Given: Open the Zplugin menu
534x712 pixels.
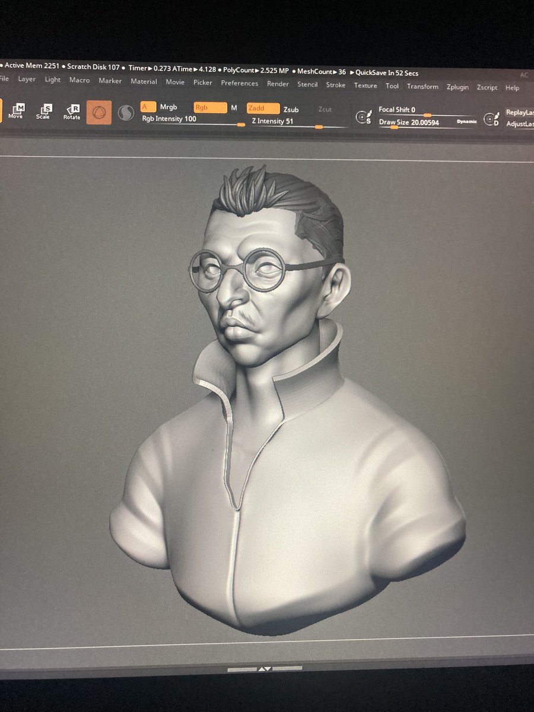Looking at the screenshot, I should pos(456,87).
